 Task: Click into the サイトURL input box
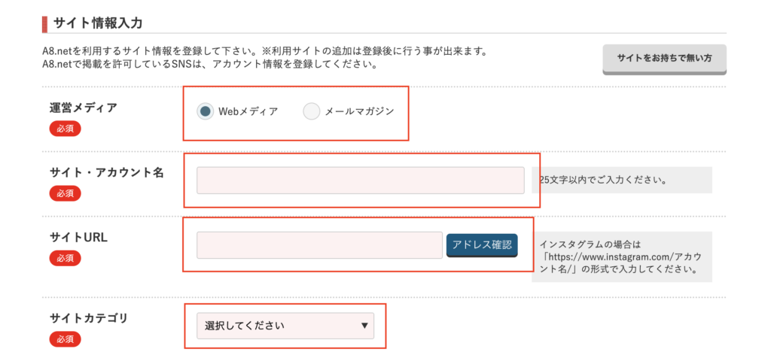319,245
